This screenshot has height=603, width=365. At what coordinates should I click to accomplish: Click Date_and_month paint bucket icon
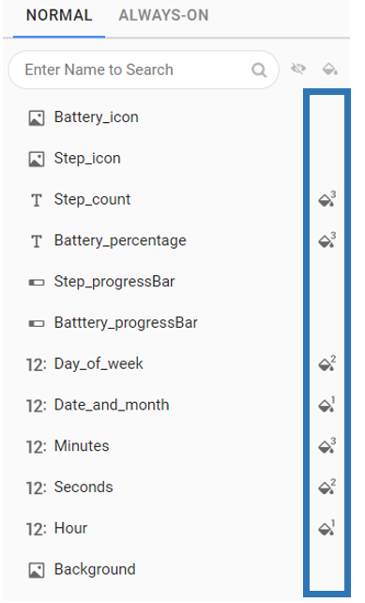pyautogui.click(x=327, y=405)
